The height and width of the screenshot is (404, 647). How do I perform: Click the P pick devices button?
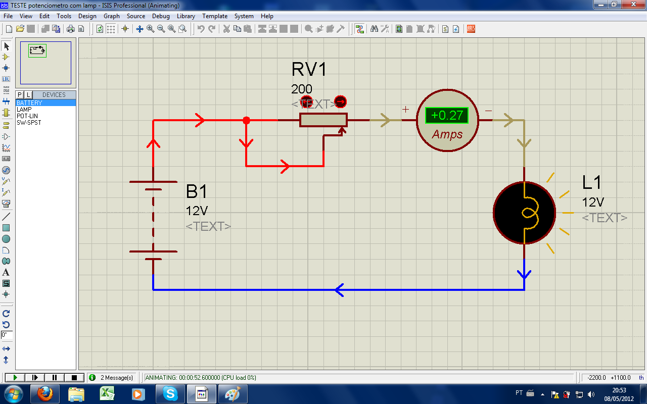20,95
